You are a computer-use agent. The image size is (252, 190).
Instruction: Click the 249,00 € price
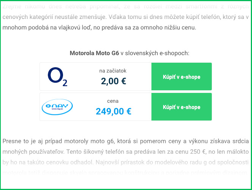pos(113,111)
